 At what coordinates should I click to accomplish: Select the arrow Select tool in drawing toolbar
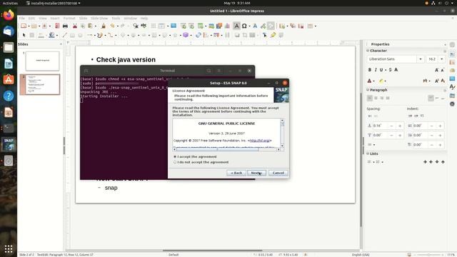click(24, 35)
